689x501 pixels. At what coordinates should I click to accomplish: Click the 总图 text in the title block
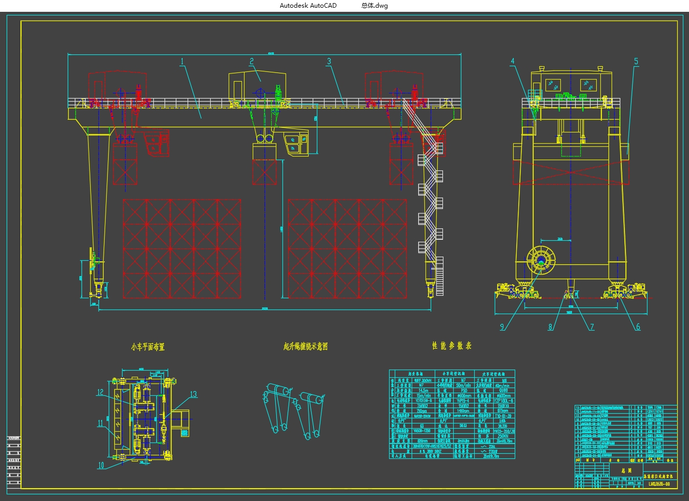click(626, 470)
